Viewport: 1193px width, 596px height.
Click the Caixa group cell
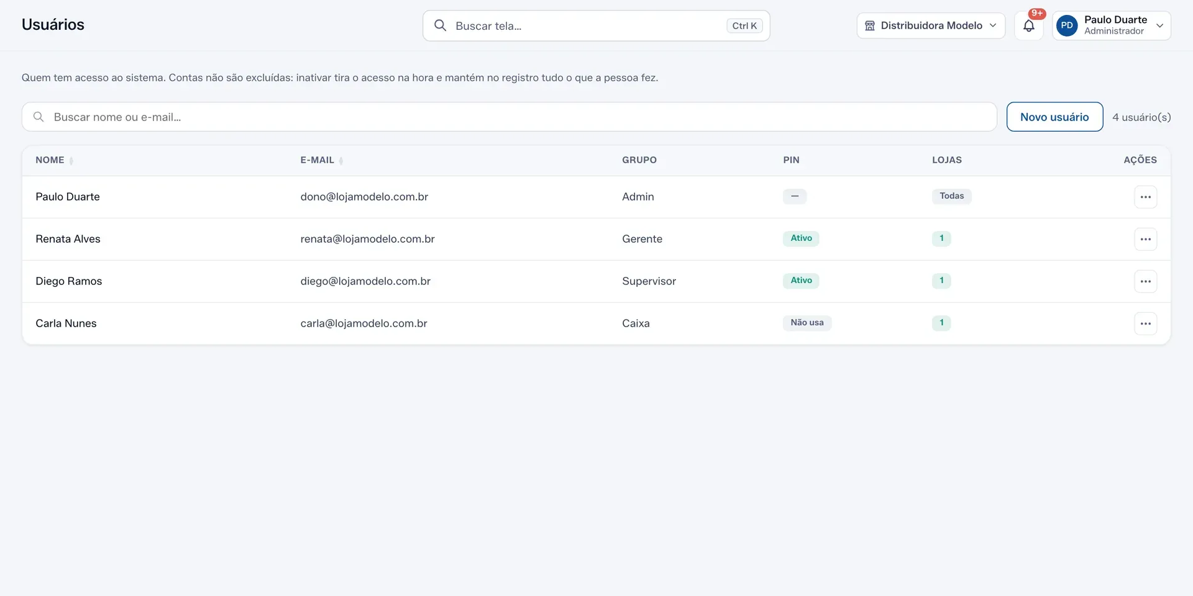coord(636,323)
